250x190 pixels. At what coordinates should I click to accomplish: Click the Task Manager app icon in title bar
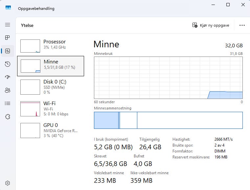coord(8,8)
